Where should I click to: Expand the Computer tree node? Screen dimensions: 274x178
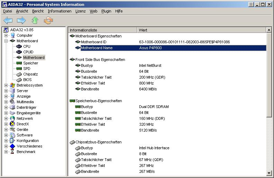coord(6,35)
